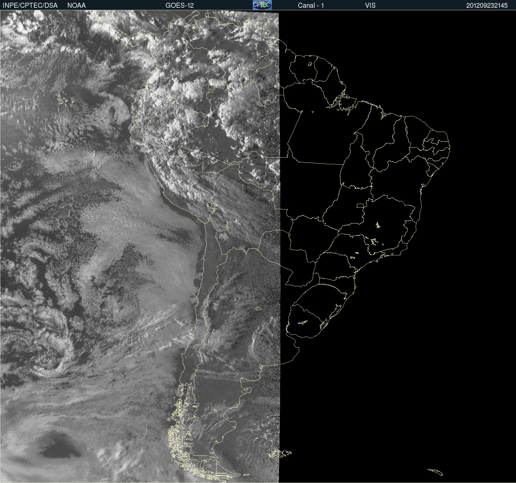Click the VIS channel label
Viewport: 516px width, 483px height.
[370, 6]
